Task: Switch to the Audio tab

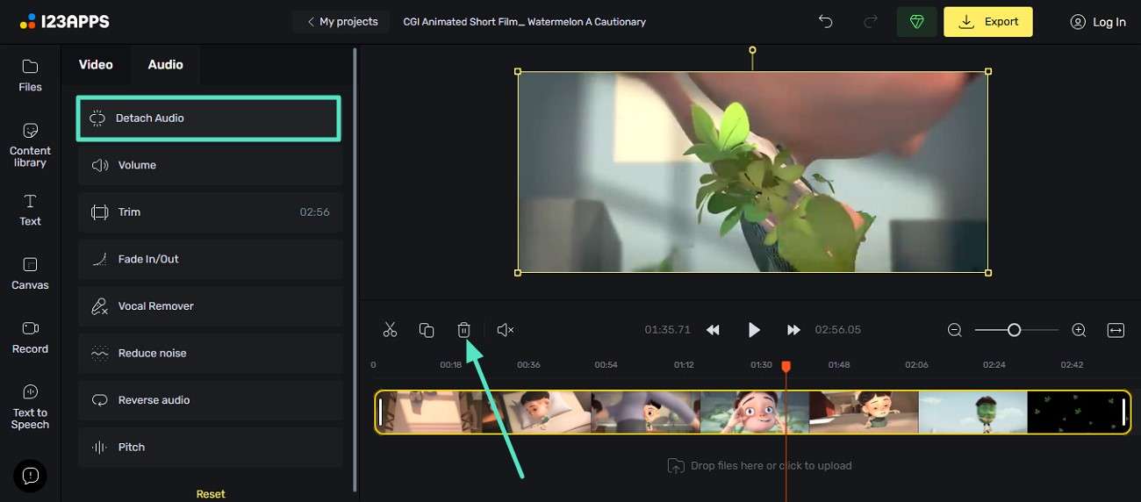Action: [x=165, y=65]
